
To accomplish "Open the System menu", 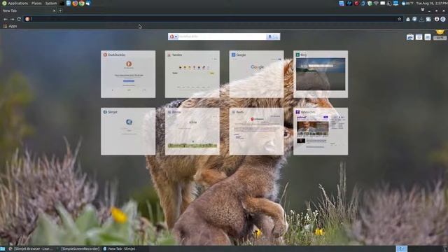I will pos(51,3).
